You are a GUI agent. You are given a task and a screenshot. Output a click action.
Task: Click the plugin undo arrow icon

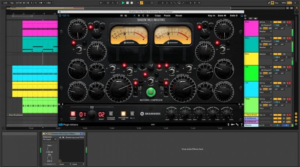(122, 16)
